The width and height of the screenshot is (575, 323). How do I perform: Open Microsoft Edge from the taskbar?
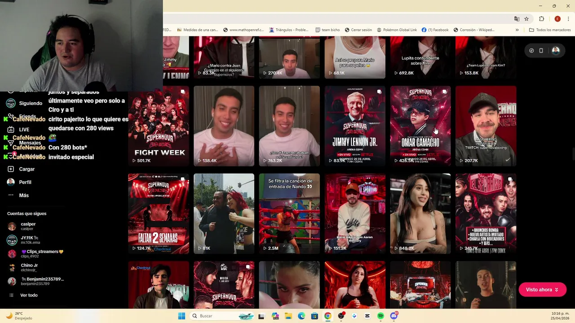(301, 316)
